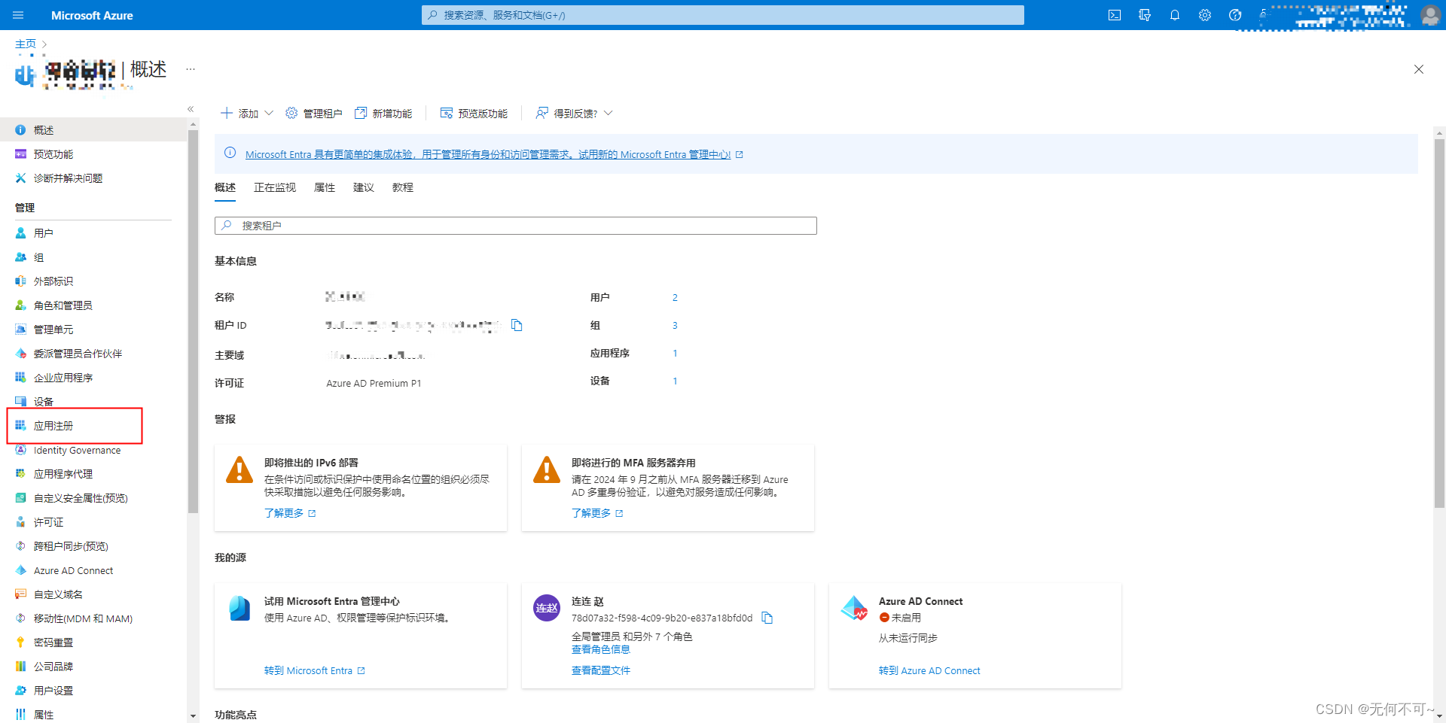Open the help question mark icon
This screenshot has height=723, width=1446.
1235,15
